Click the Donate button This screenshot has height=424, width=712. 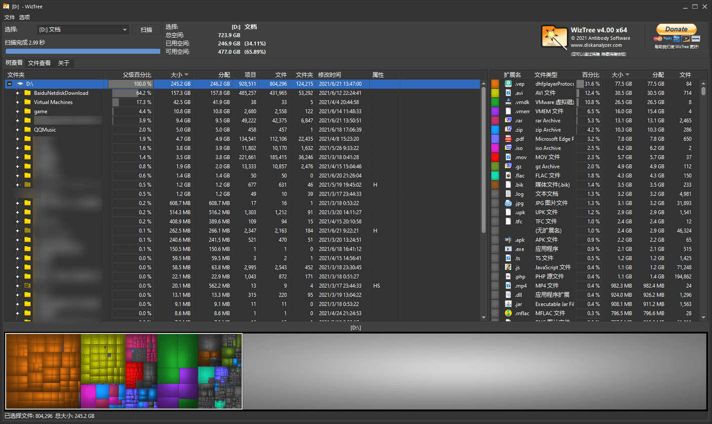[x=676, y=30]
